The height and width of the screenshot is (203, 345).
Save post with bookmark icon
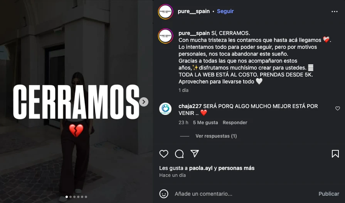[x=335, y=154]
